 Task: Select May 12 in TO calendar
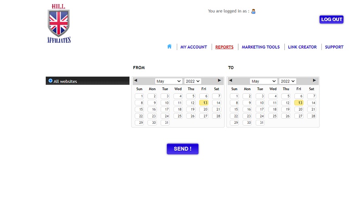tap(286, 102)
